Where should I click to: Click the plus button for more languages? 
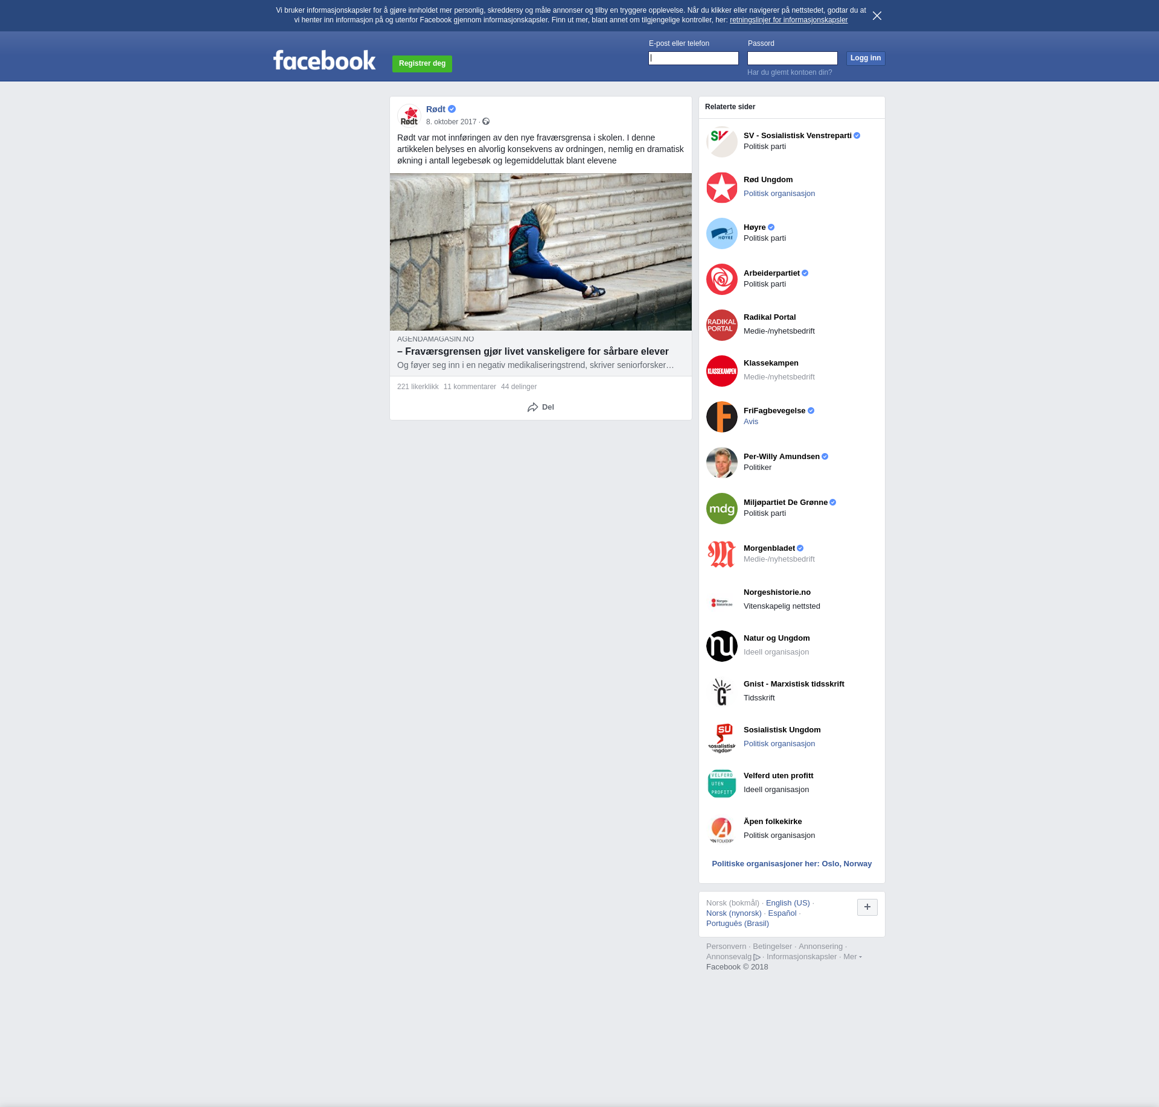click(x=867, y=907)
